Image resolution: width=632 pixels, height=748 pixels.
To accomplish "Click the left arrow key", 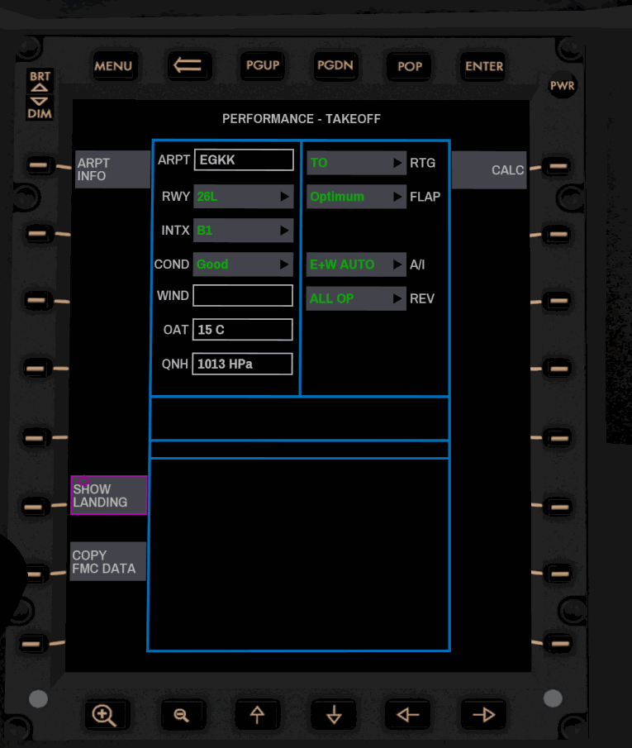I will click(x=408, y=715).
